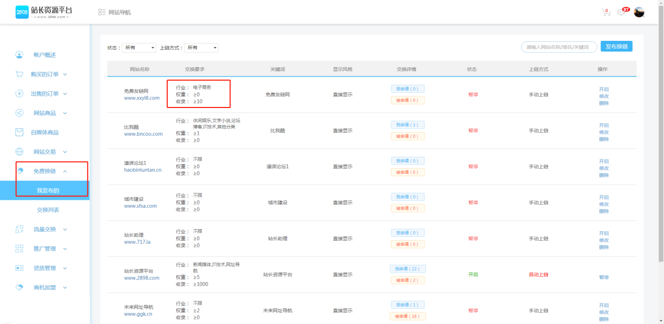664x324 pixels.
Task: Click the user avatar in top right
Action: click(x=639, y=12)
